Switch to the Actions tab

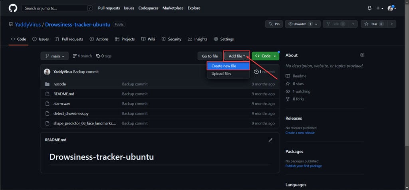click(x=99, y=39)
